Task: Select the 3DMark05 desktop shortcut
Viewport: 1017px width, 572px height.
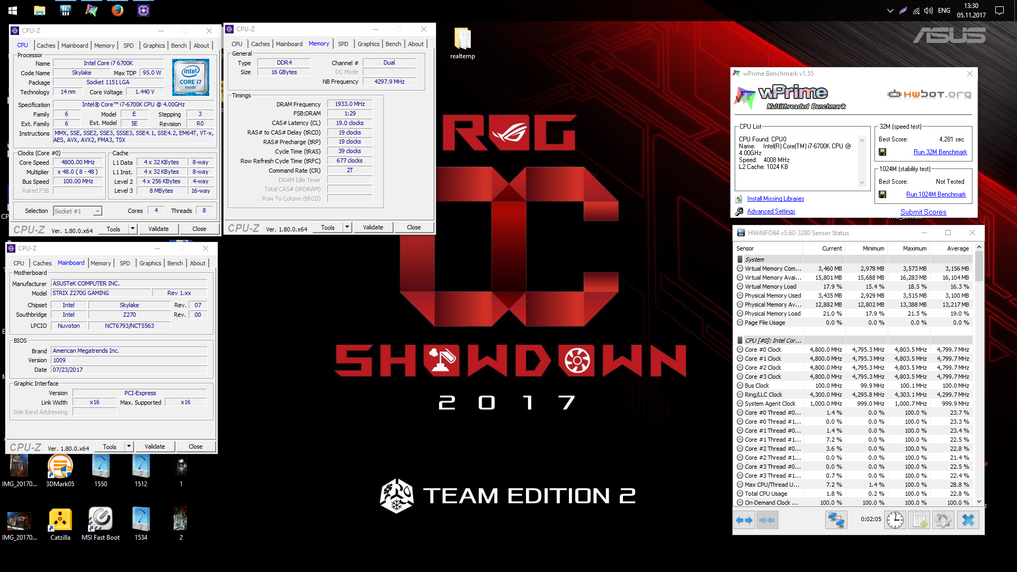Action: point(60,470)
